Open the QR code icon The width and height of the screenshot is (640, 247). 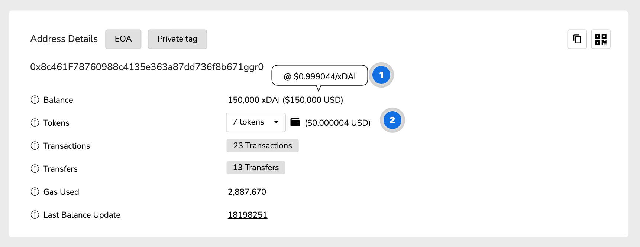tap(601, 39)
